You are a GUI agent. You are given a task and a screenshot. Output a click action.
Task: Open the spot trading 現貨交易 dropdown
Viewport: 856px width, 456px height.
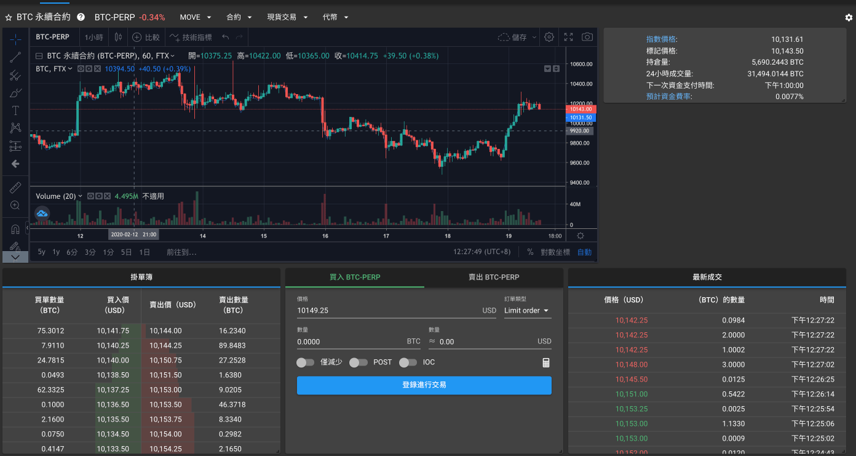click(287, 17)
